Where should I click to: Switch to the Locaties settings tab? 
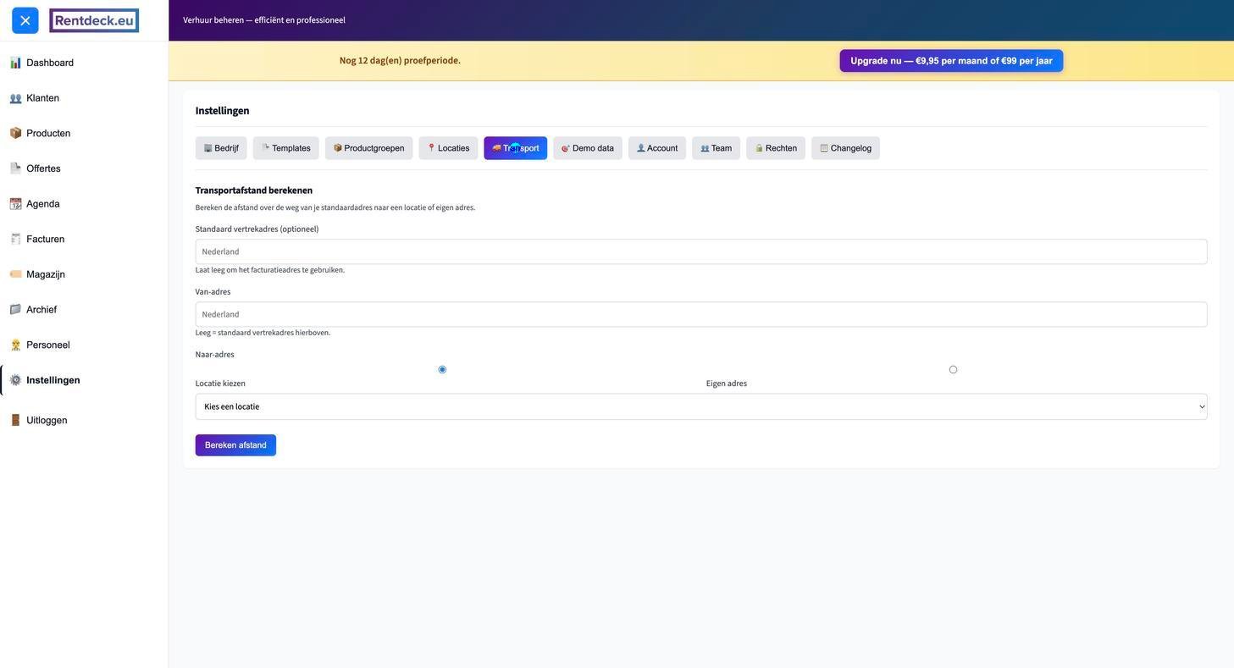(448, 148)
